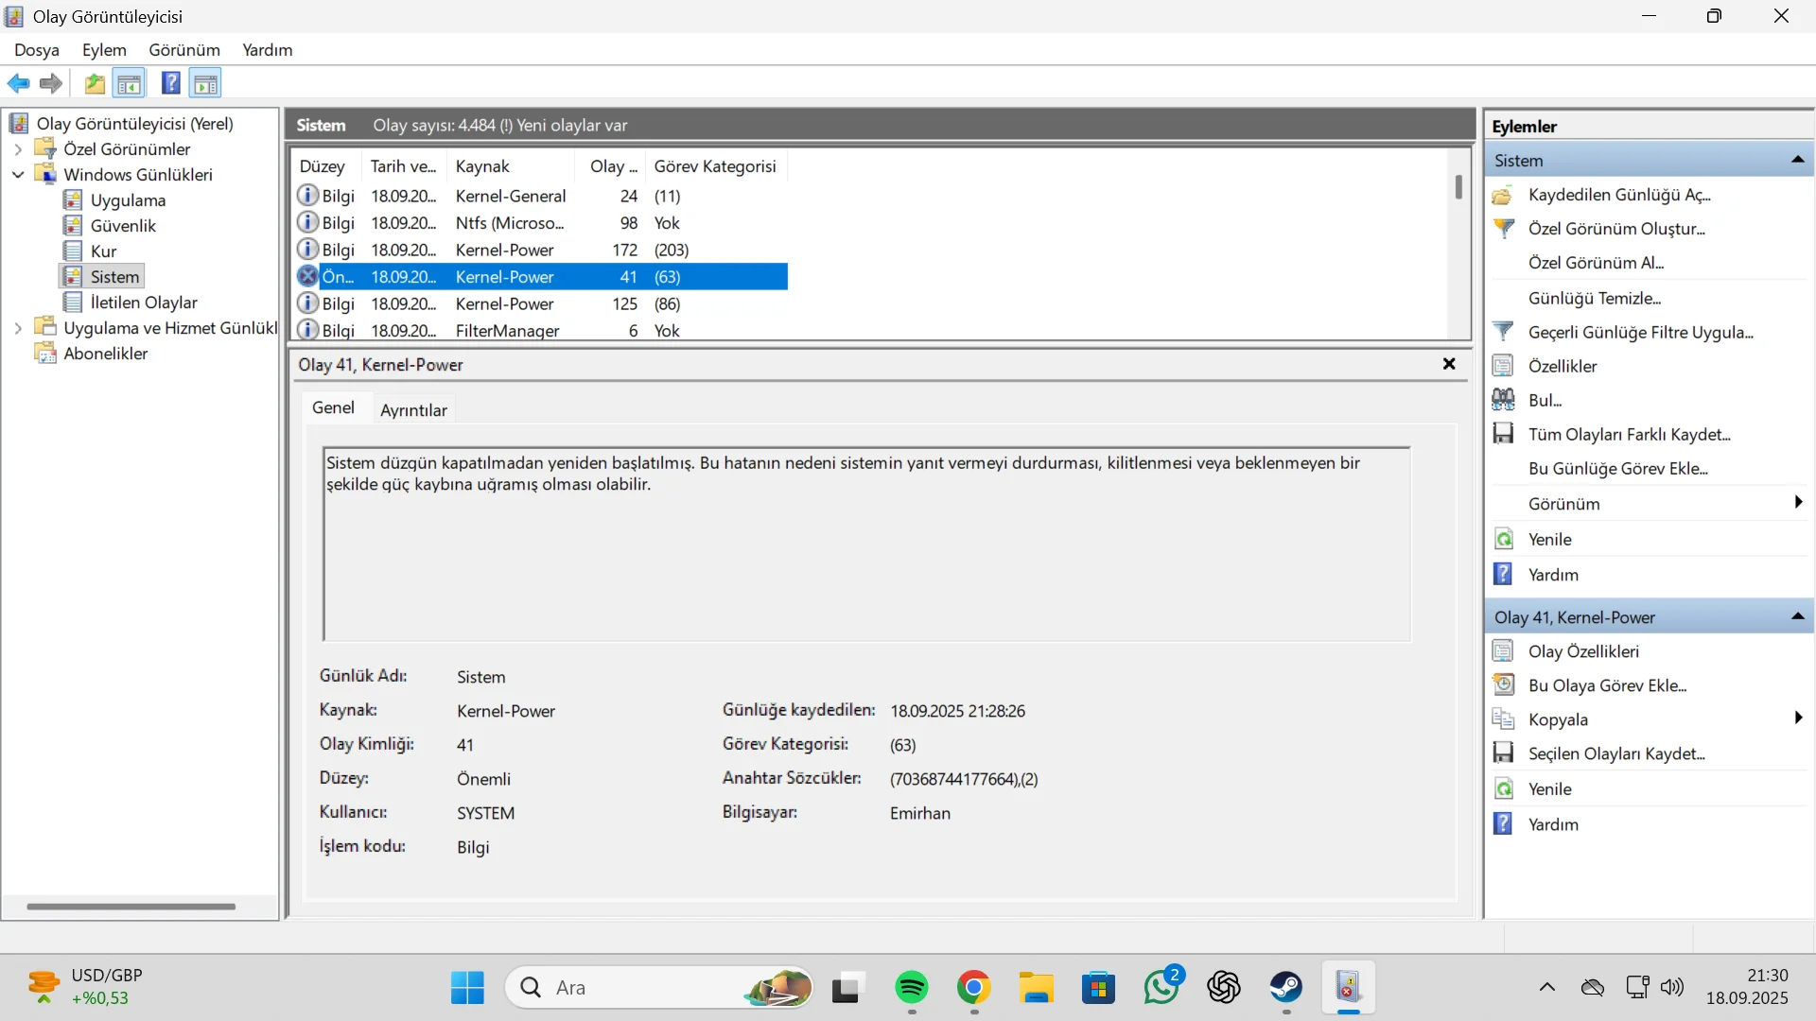Open the Eylem menu
1816x1021 pixels.
104,50
